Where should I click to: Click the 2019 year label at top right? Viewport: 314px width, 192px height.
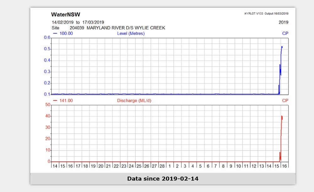point(283,22)
